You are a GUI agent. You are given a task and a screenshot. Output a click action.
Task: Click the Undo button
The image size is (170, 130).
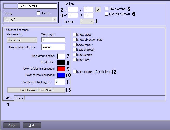click(x=32, y=125)
